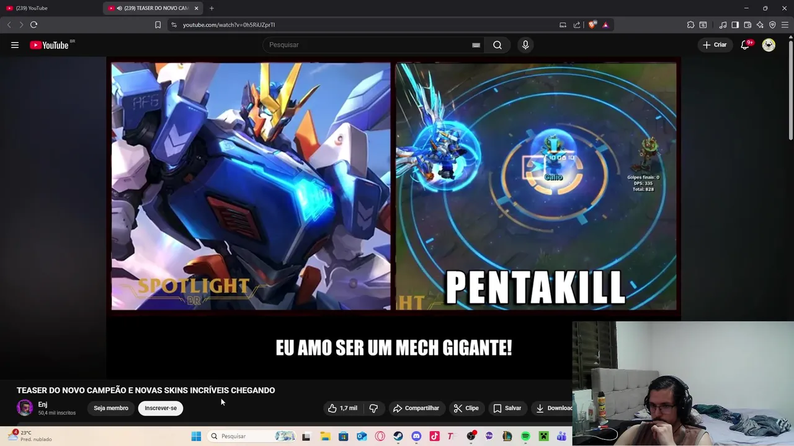
Task: Focus the YouTube Pesquisar search field
Action: [x=372, y=45]
